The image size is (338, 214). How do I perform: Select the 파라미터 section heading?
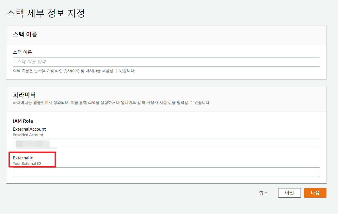(24, 95)
